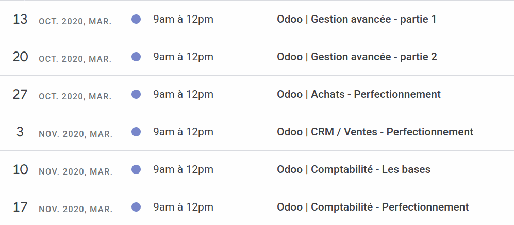Open Odoo Gestion avancée - partie 2 event

click(357, 57)
